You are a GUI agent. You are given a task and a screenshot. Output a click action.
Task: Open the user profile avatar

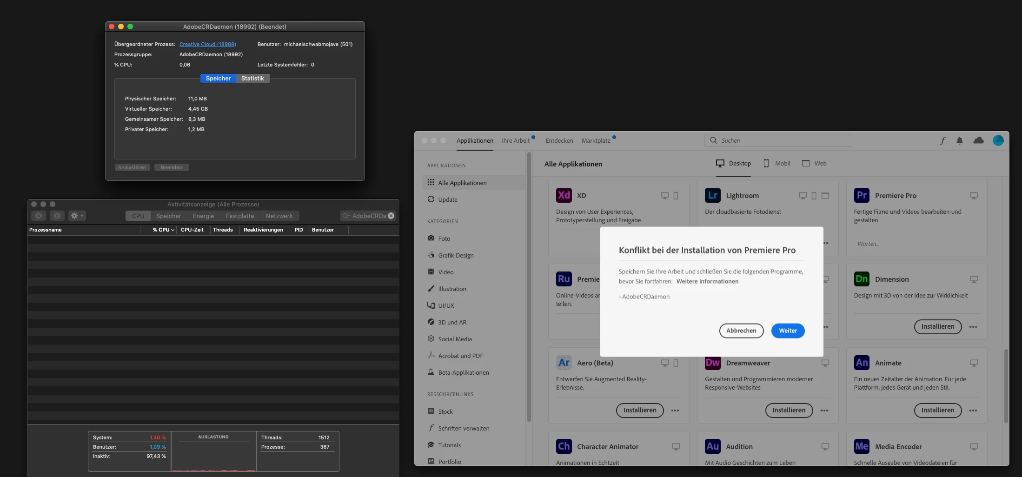click(x=998, y=140)
